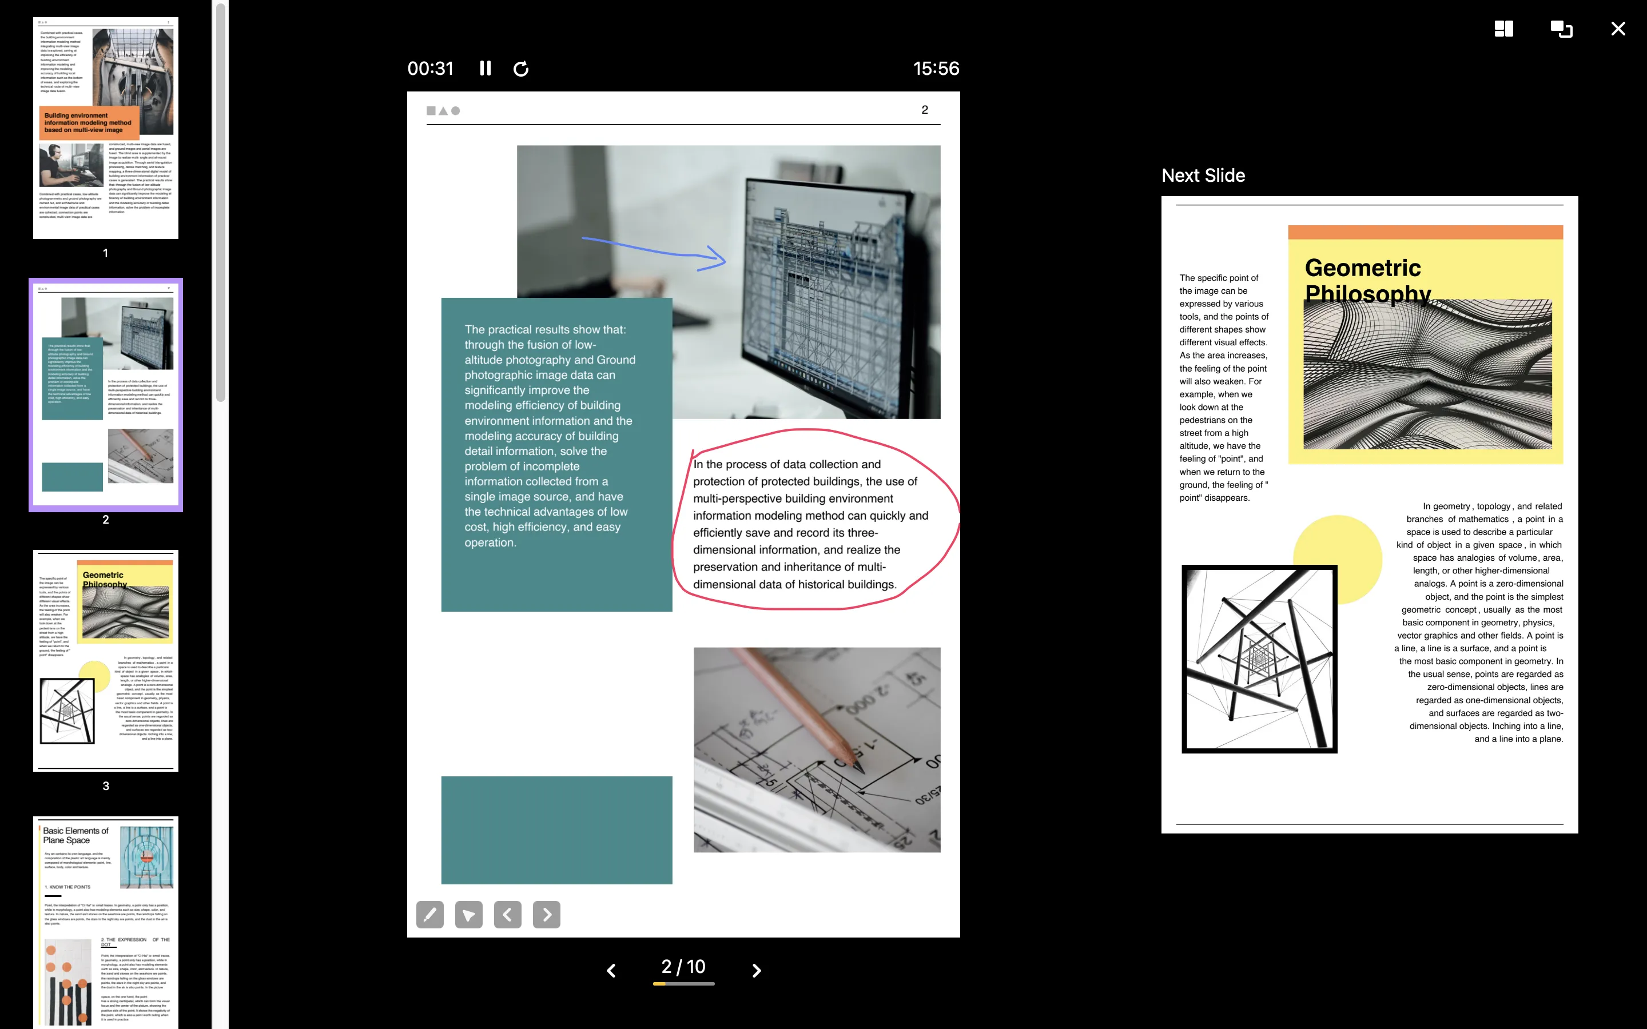The height and width of the screenshot is (1029, 1647).
Task: Select the square shape annotation icon
Action: (431, 110)
